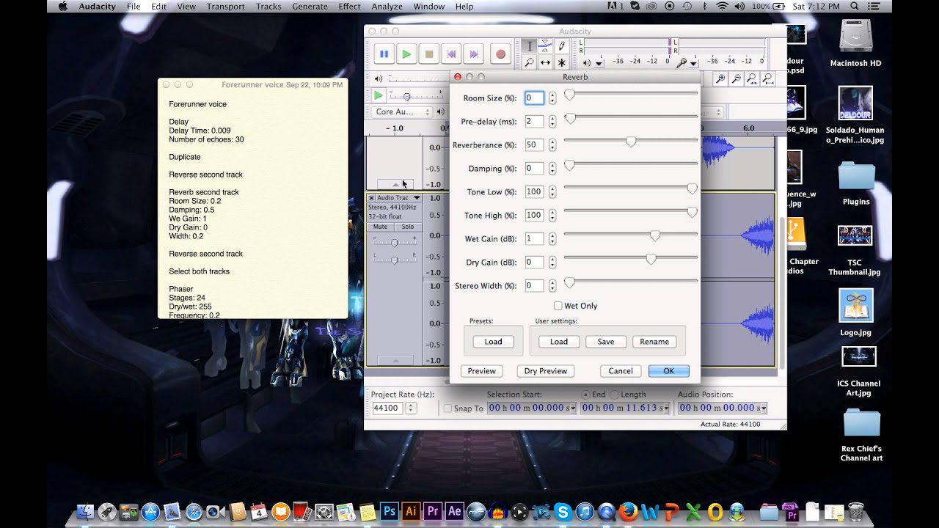The image size is (939, 528).
Task: Open After Effects from the dock
Action: click(x=454, y=511)
